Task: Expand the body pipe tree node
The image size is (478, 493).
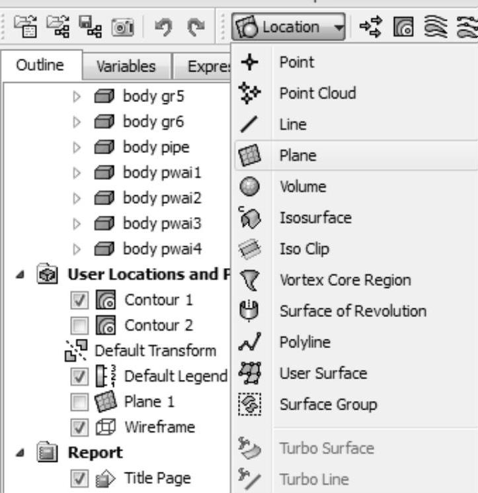Action: click(x=77, y=148)
